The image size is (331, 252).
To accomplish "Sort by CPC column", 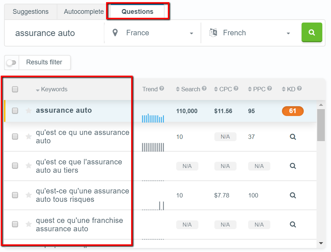I will 223,89.
